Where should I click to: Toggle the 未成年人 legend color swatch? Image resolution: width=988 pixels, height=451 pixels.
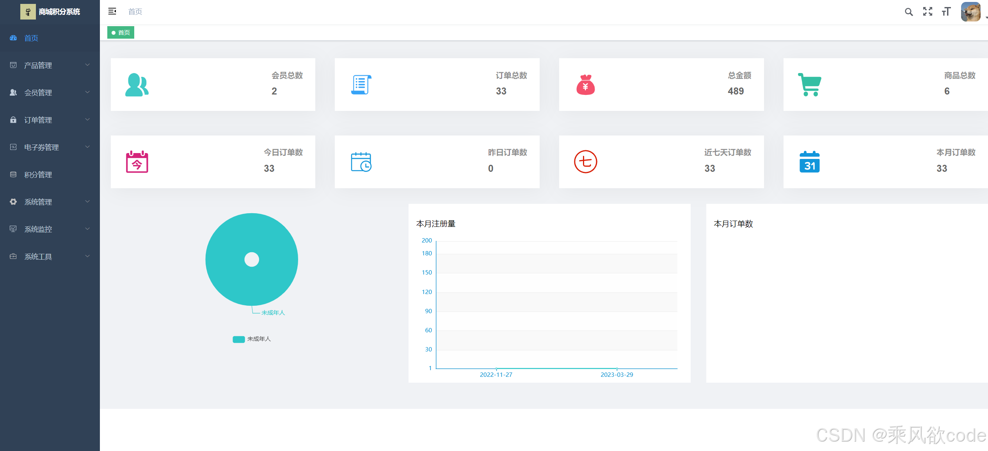tap(238, 339)
